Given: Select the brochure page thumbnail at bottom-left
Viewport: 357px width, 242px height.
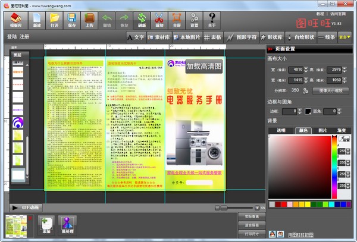Looking at the screenshot, I should click(x=15, y=225).
